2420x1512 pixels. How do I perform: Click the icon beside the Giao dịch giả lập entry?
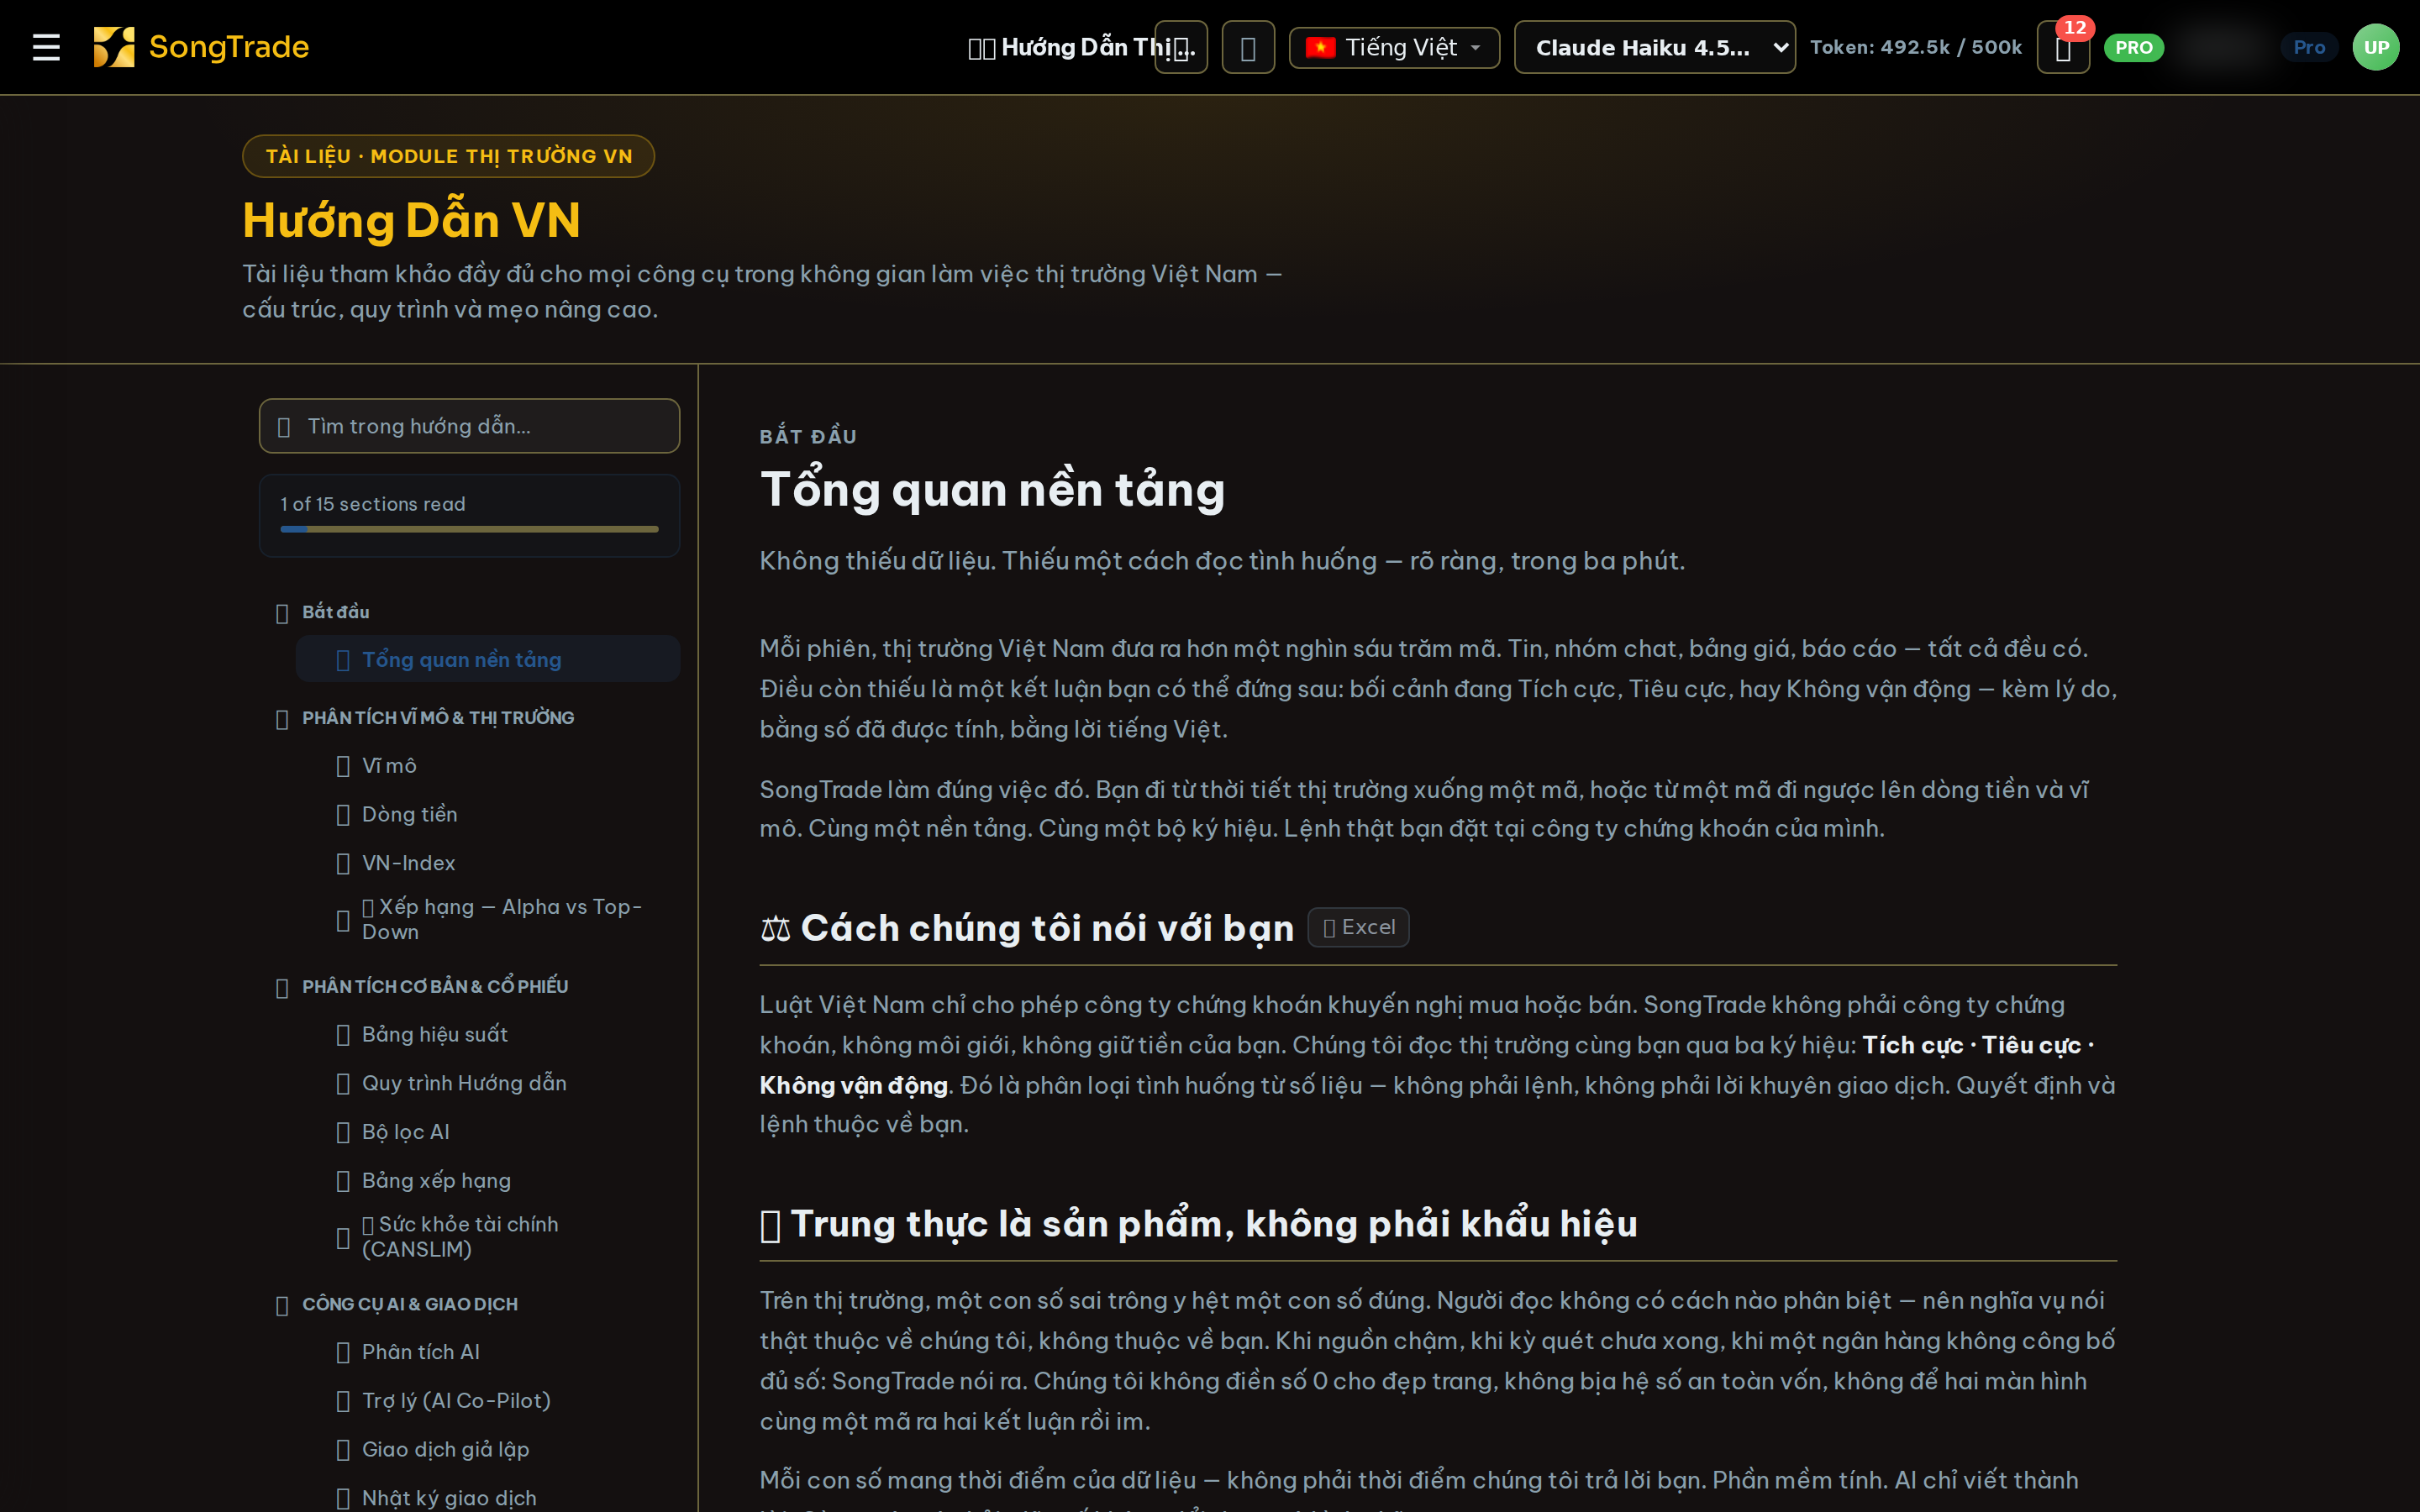click(x=343, y=1450)
